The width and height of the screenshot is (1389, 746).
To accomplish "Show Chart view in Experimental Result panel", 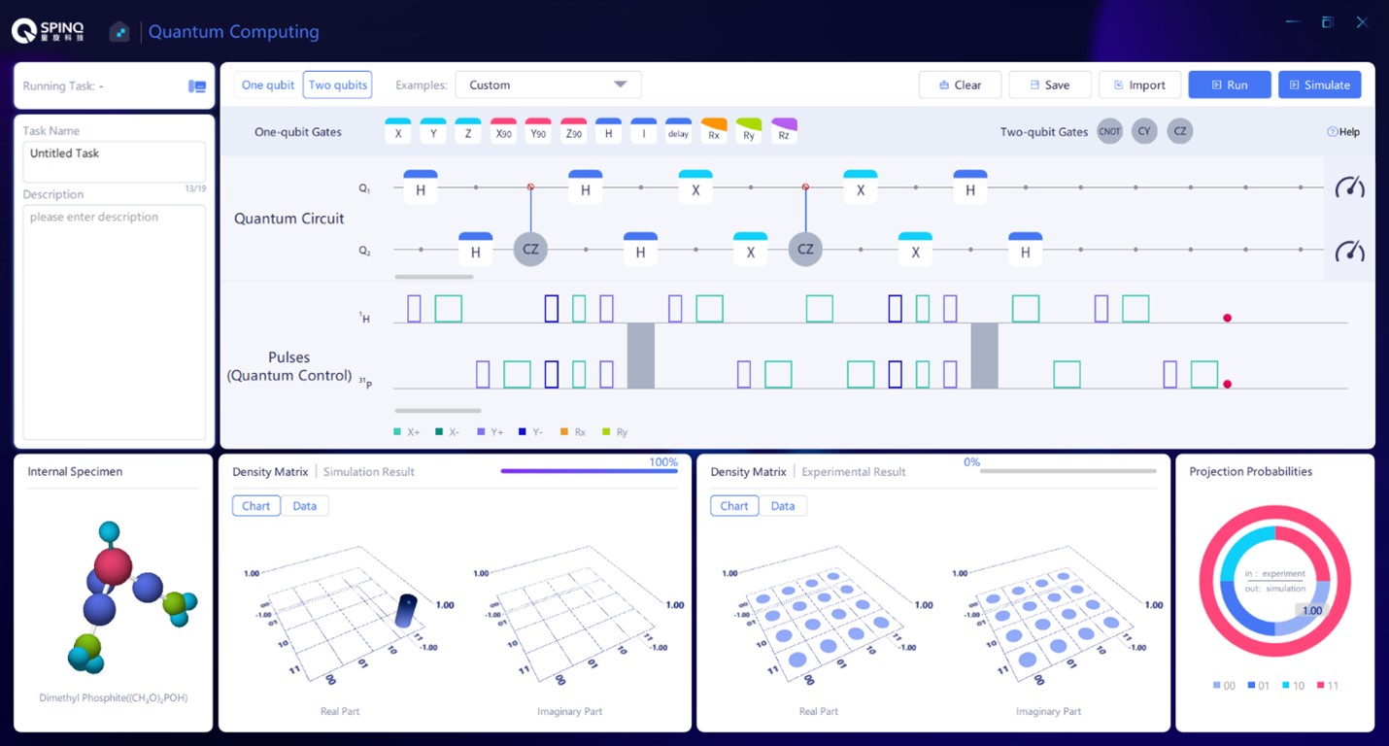I will tap(734, 506).
